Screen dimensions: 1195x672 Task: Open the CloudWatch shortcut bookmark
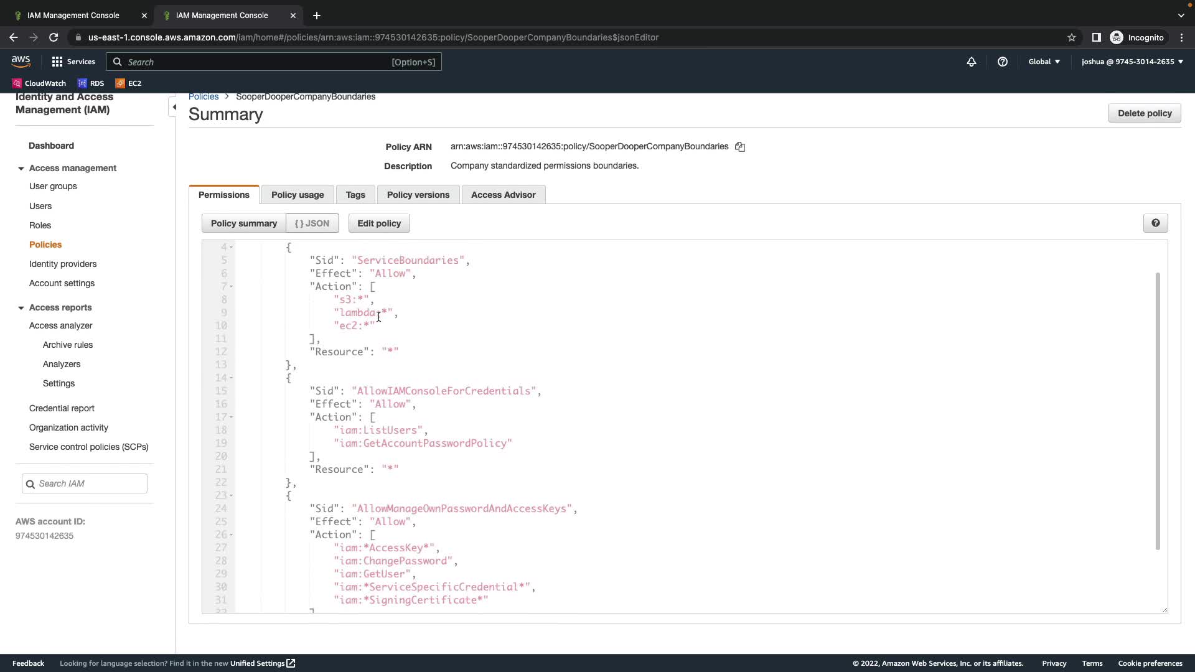pos(39,83)
